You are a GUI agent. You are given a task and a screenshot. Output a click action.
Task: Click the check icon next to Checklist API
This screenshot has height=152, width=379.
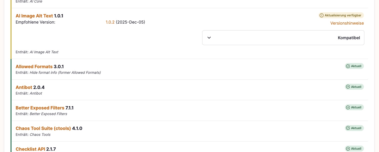pyautogui.click(x=348, y=149)
